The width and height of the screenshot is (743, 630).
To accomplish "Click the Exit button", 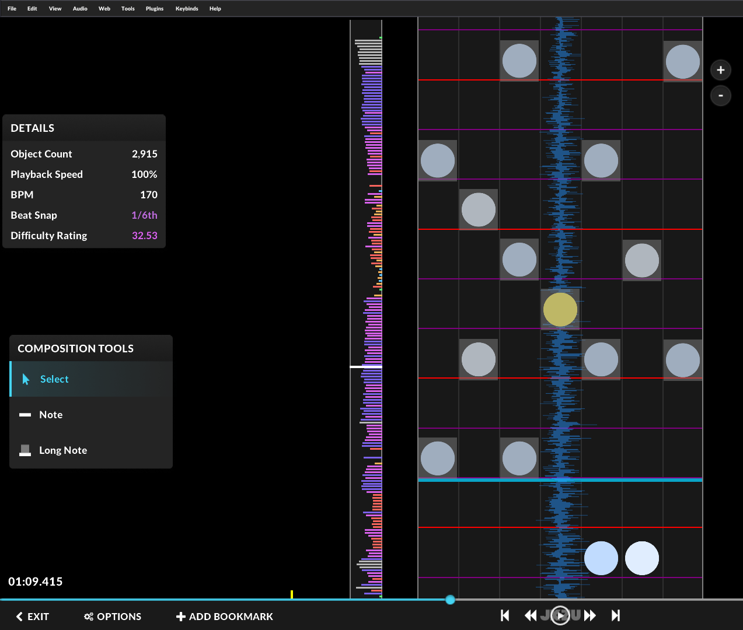I will (33, 617).
